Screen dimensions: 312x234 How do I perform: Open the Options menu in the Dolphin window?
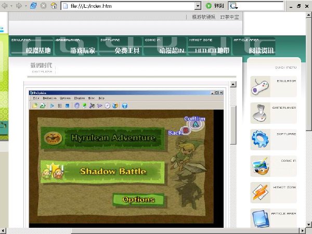66,98
